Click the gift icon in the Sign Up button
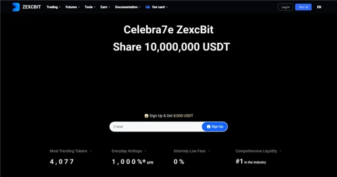337x177 pixels. pos(208,127)
